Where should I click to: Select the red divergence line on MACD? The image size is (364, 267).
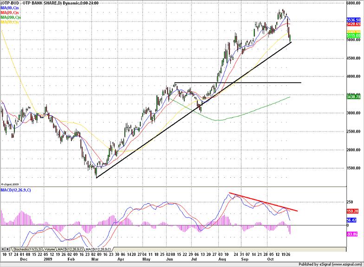coord(263,202)
